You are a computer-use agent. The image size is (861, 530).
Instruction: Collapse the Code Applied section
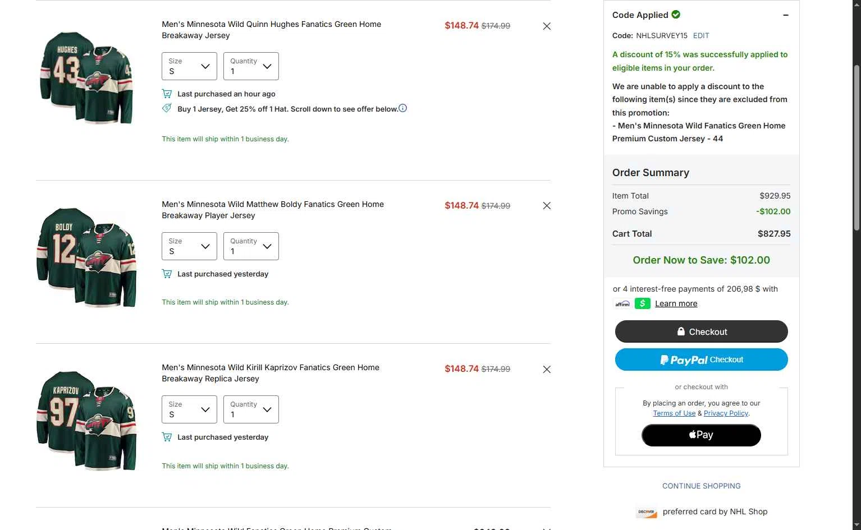point(786,15)
